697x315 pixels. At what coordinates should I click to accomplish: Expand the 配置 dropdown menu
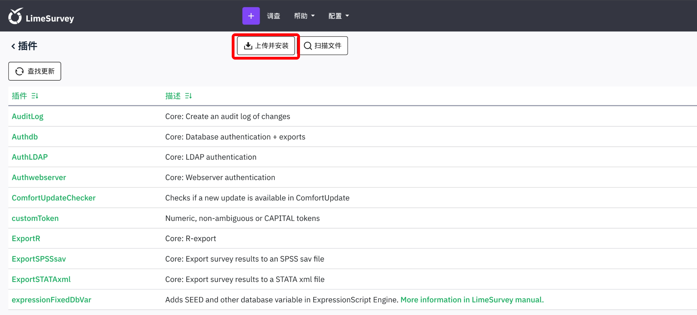338,16
